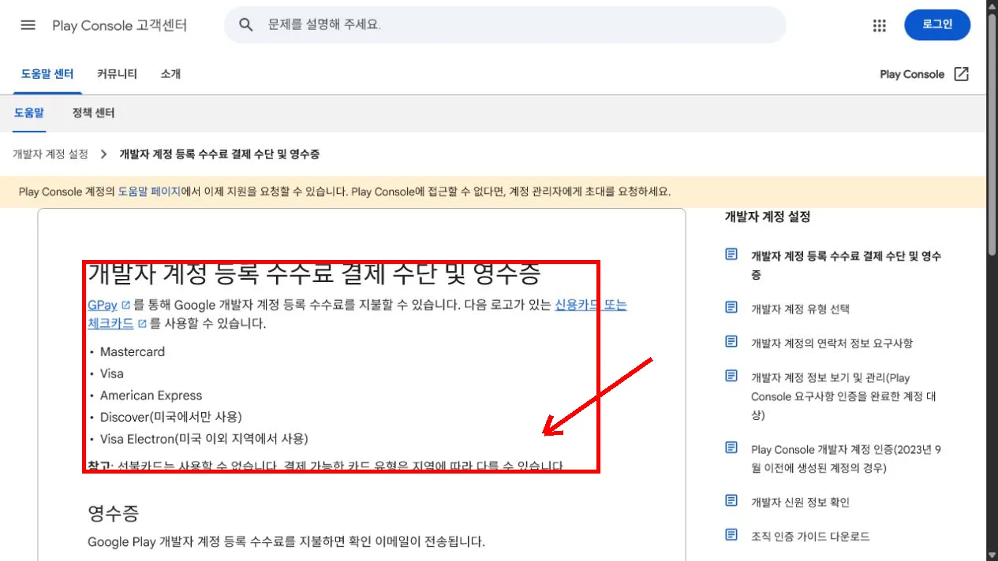Click the Discover(미국에서만 사용) list item
The image size is (998, 561).
point(170,417)
